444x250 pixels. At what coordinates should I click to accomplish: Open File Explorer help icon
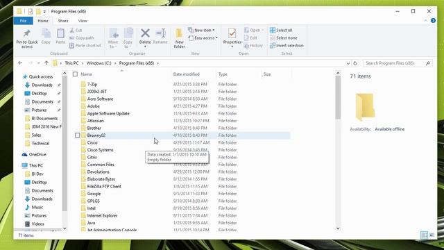433,21
